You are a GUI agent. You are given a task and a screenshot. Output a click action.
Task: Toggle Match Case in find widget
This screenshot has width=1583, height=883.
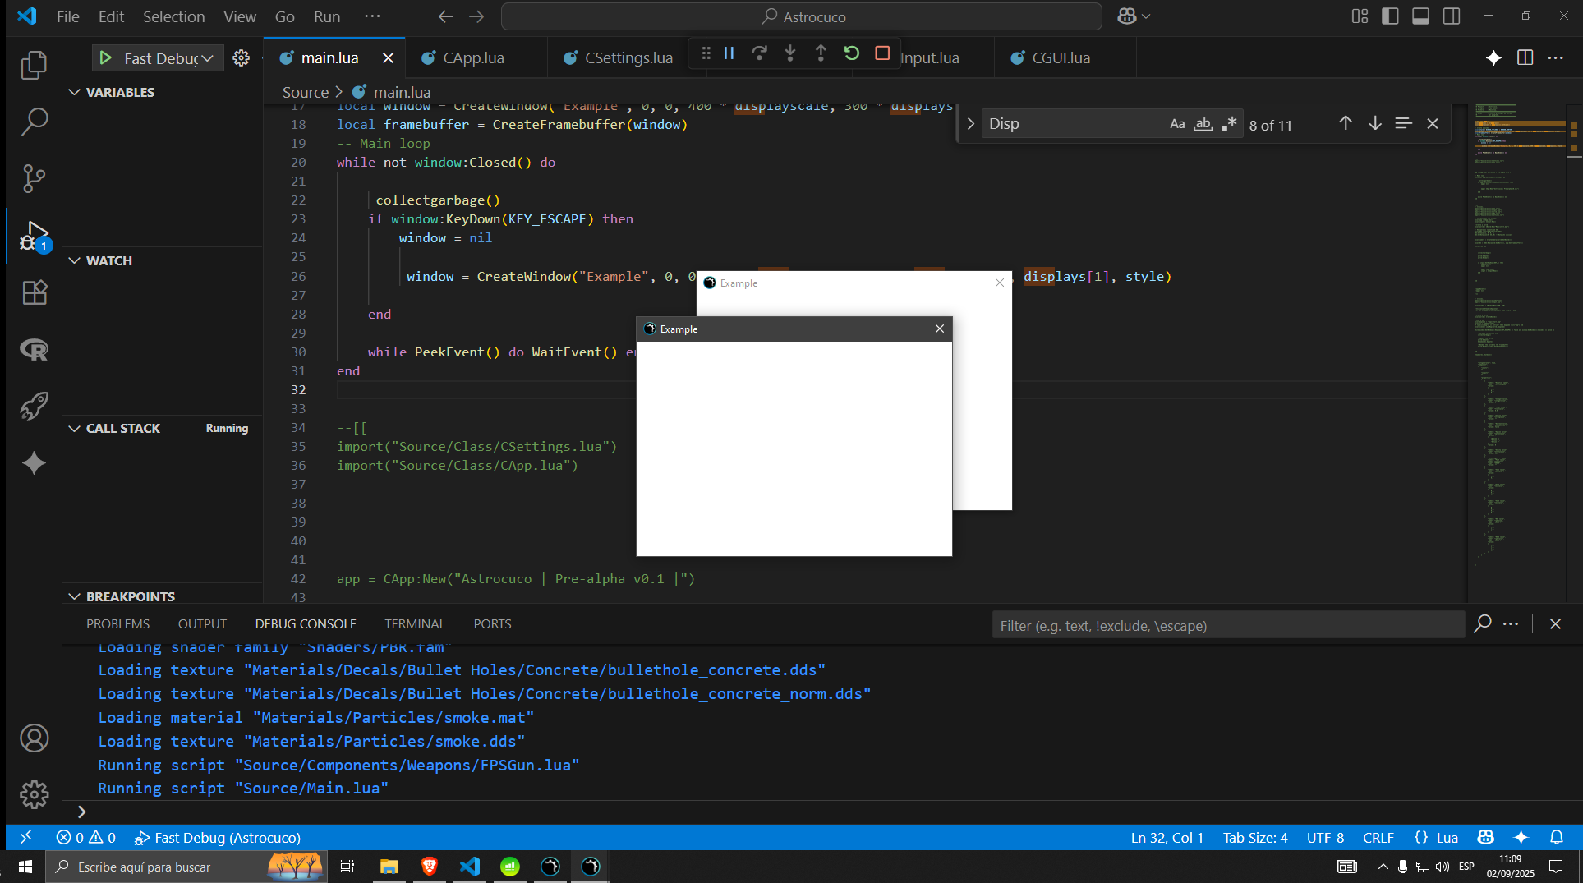click(x=1177, y=124)
